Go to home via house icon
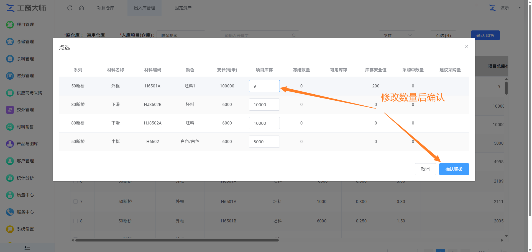This screenshot has width=532, height=252. click(x=81, y=8)
